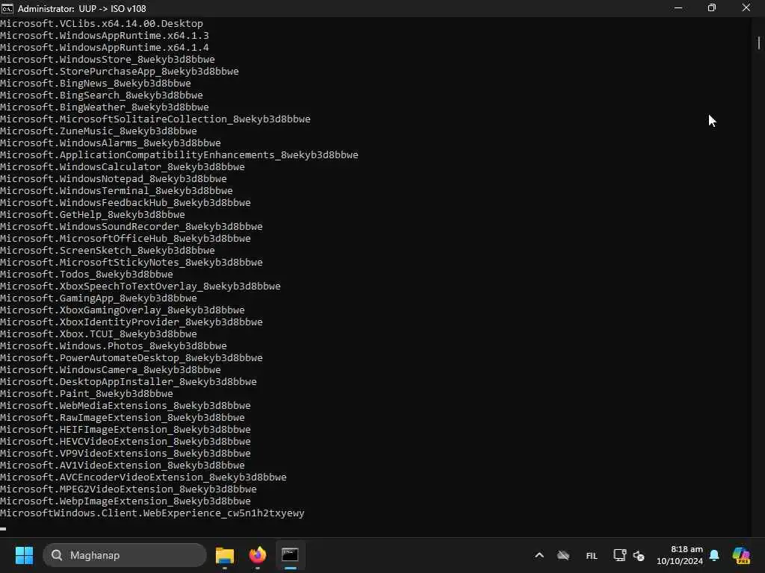The width and height of the screenshot is (765, 573).
Task: Switch the FIL input language indicator
Action: pyautogui.click(x=592, y=555)
